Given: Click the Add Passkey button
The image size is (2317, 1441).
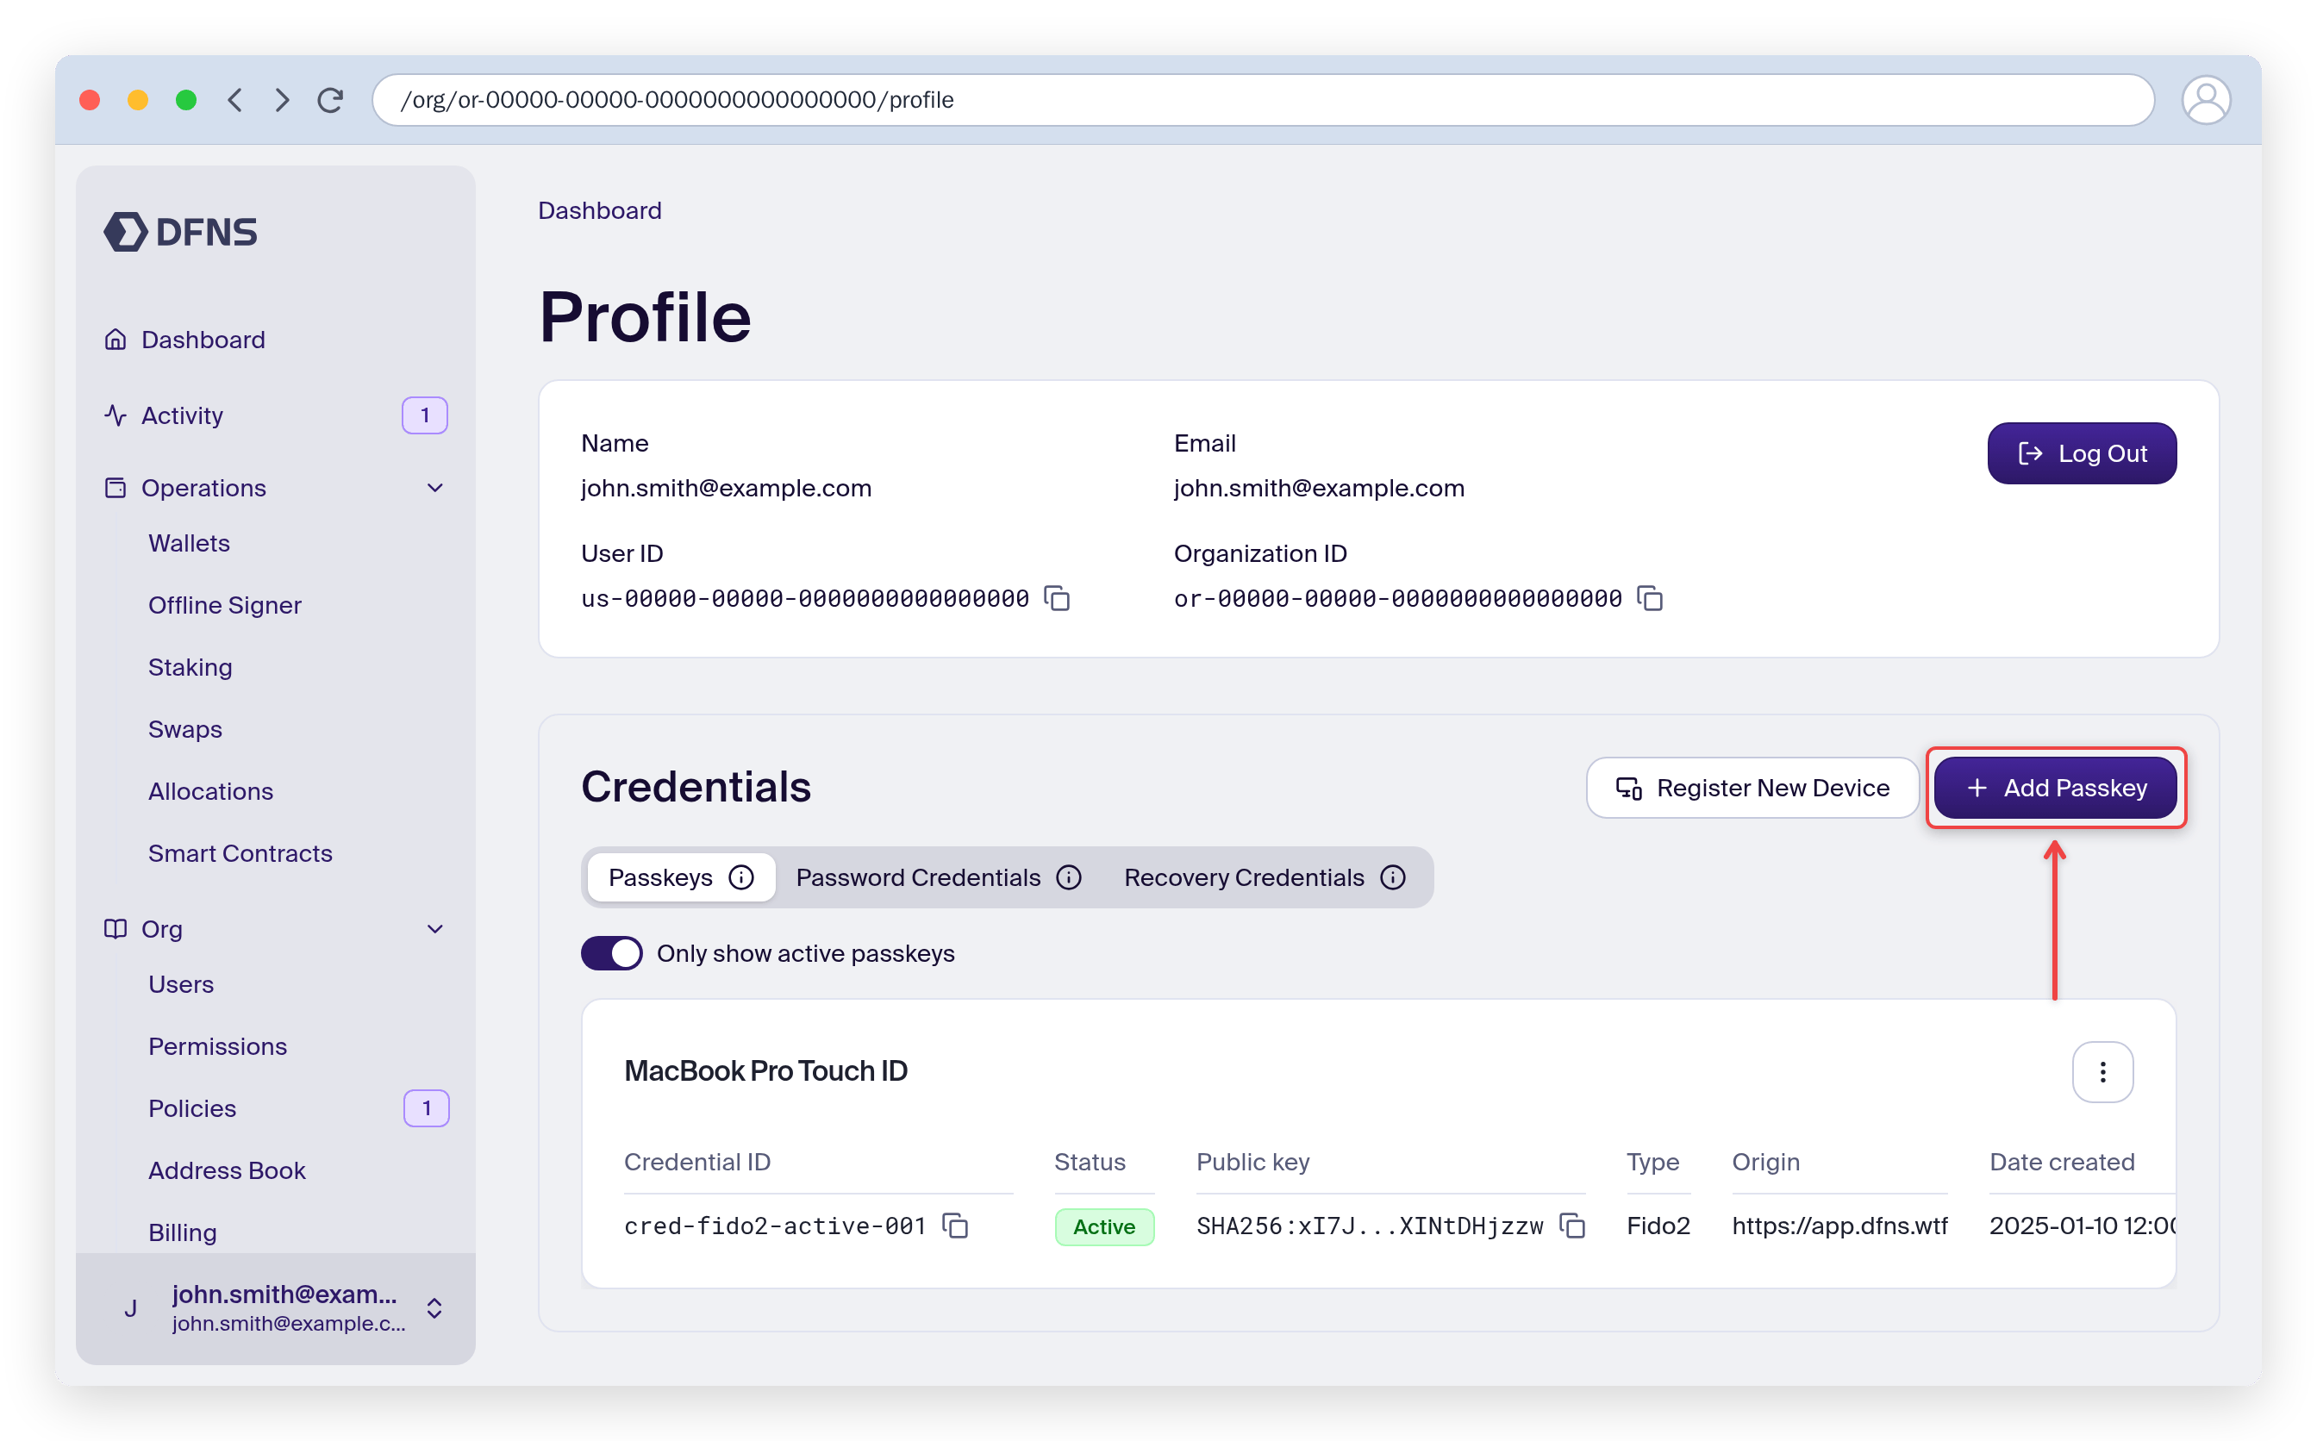Looking at the screenshot, I should click(x=2055, y=787).
